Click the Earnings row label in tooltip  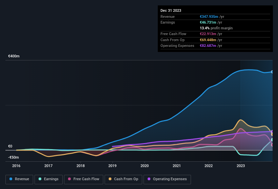point(168,22)
